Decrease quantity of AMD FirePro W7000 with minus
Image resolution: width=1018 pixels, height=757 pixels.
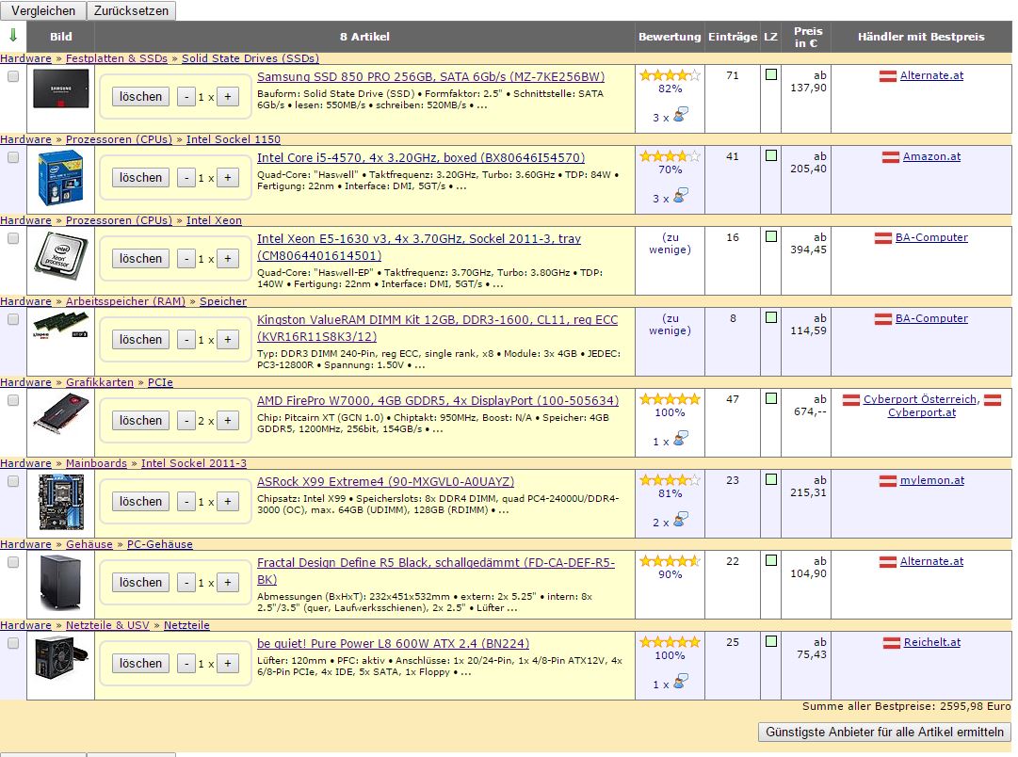click(186, 421)
